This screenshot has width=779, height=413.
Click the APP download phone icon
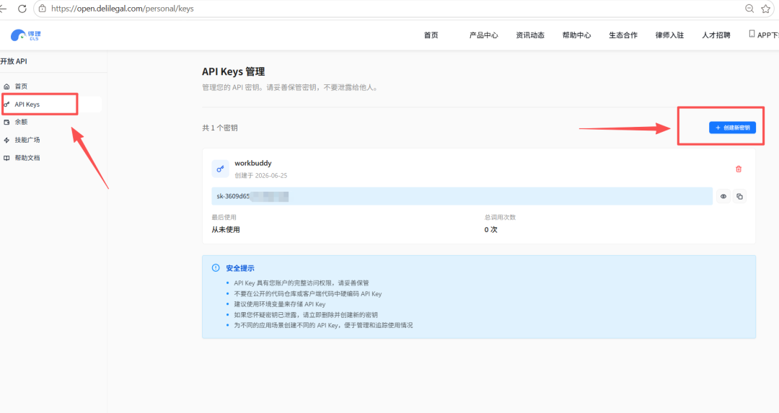(752, 35)
